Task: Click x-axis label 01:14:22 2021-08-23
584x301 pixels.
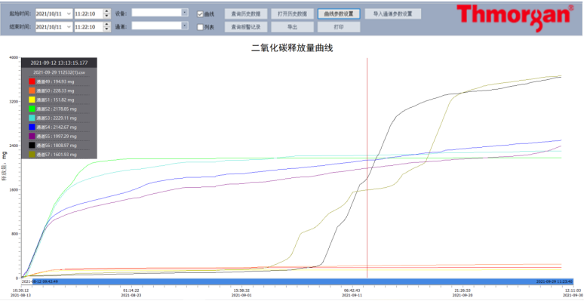Action: coord(131,293)
